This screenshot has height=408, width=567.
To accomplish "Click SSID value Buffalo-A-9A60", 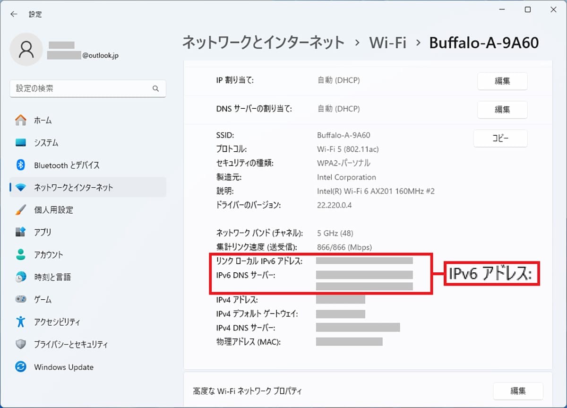I will click(344, 135).
